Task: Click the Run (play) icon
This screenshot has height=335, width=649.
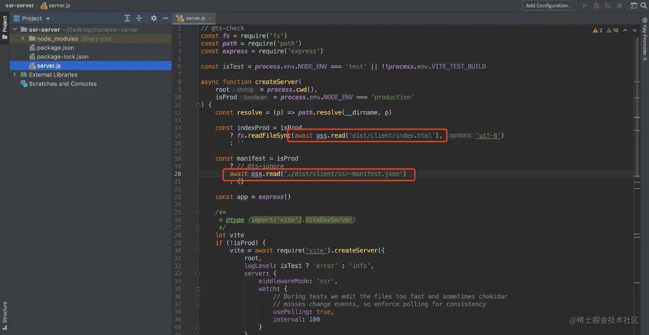Action: [x=585, y=6]
